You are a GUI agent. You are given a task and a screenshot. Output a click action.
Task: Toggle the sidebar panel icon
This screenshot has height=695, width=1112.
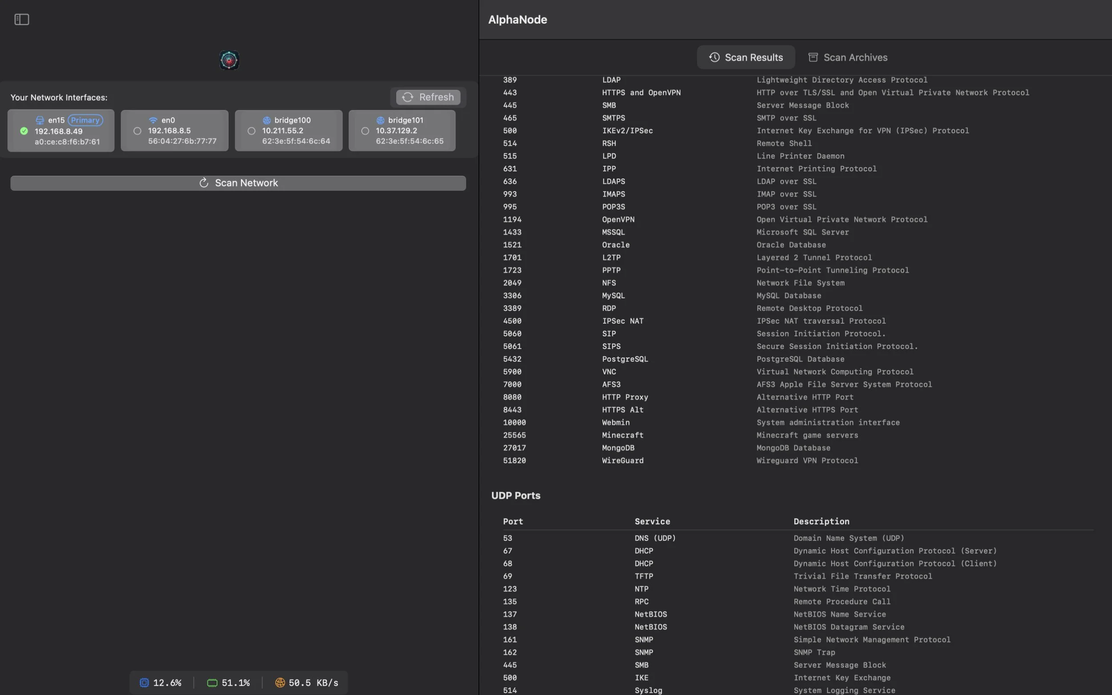[x=22, y=19]
